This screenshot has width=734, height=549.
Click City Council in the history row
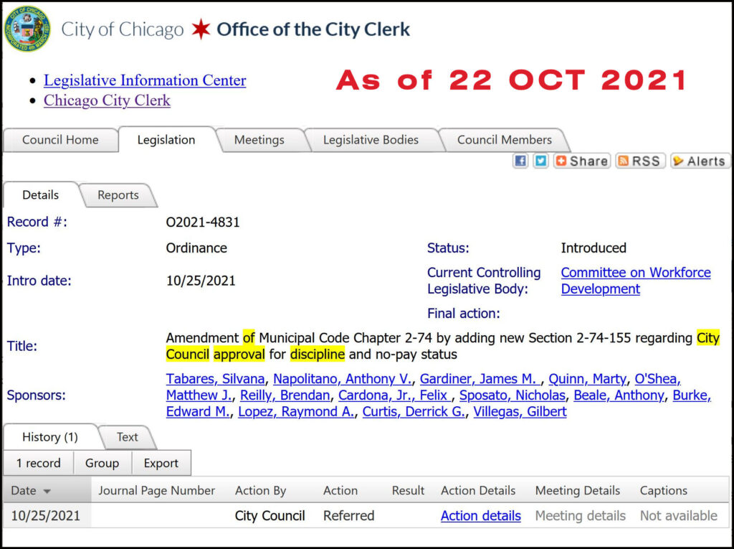coord(270,516)
